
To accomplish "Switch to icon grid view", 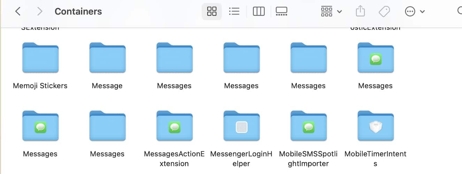I will click(x=212, y=11).
